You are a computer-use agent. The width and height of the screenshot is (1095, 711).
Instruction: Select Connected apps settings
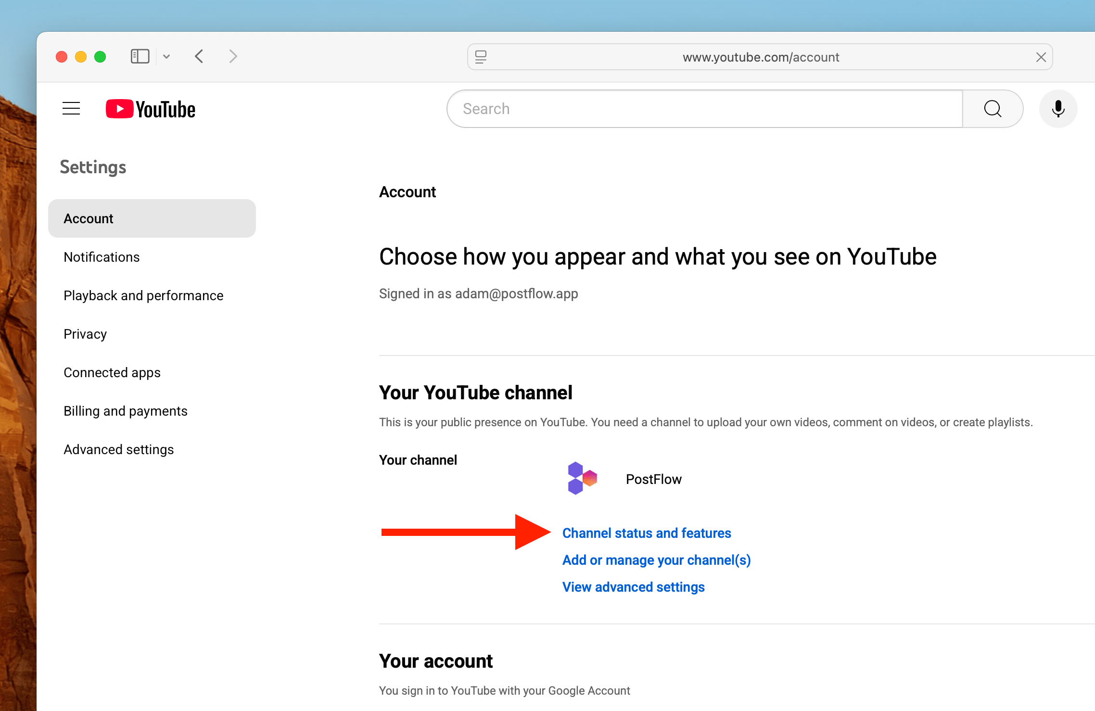[x=112, y=372]
